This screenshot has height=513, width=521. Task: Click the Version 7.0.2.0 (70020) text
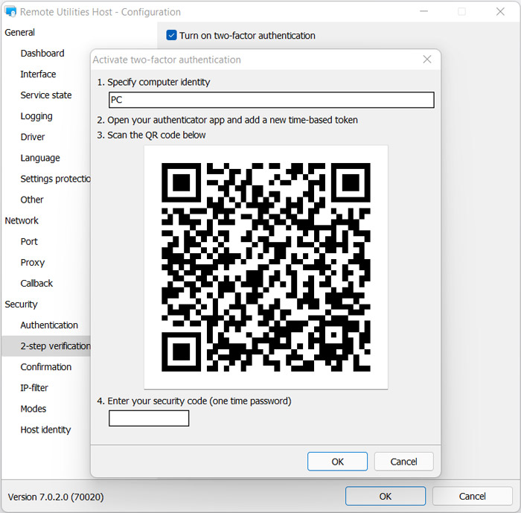(56, 497)
